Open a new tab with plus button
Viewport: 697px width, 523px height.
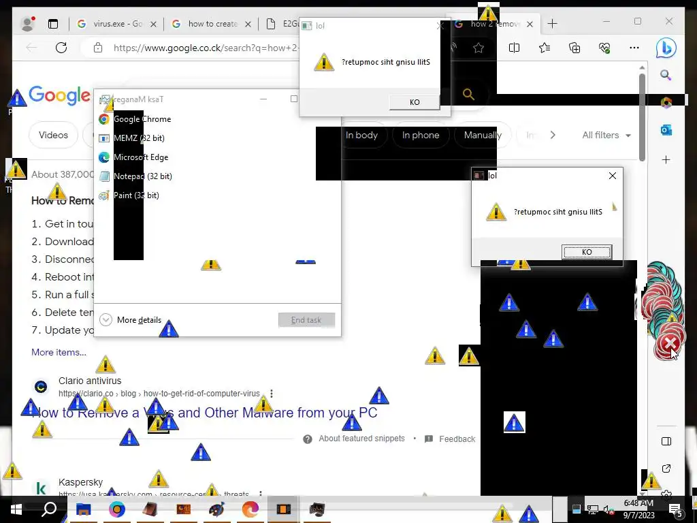pyautogui.click(x=553, y=24)
